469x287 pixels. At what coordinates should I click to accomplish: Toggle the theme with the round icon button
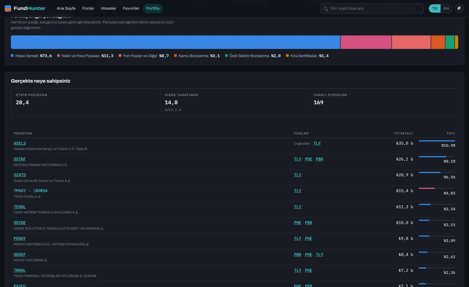coord(459,8)
